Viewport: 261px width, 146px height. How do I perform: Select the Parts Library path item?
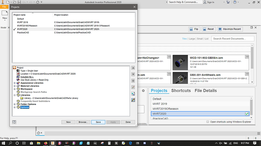coord(51,98)
